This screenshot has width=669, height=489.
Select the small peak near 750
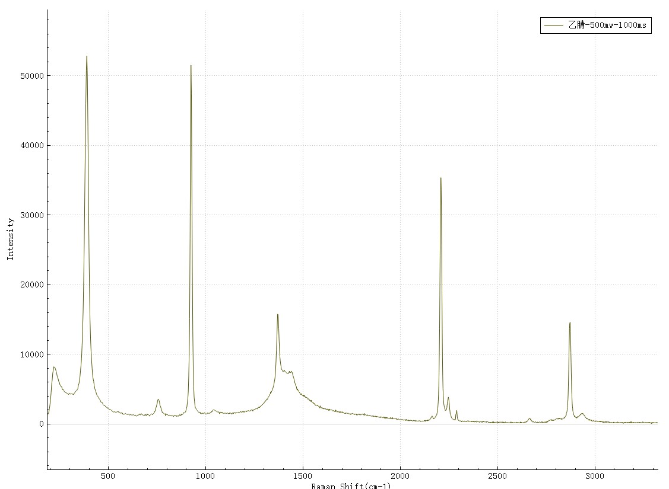(x=158, y=399)
